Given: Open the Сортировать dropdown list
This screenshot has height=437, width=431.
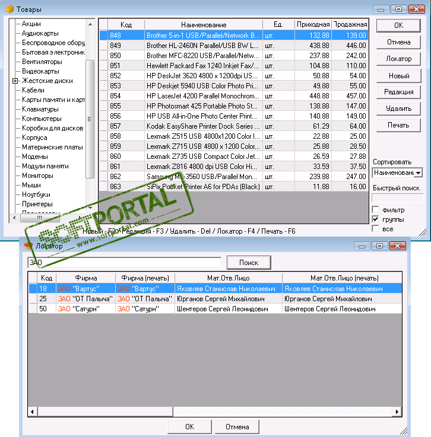Looking at the screenshot, I should (418, 173).
